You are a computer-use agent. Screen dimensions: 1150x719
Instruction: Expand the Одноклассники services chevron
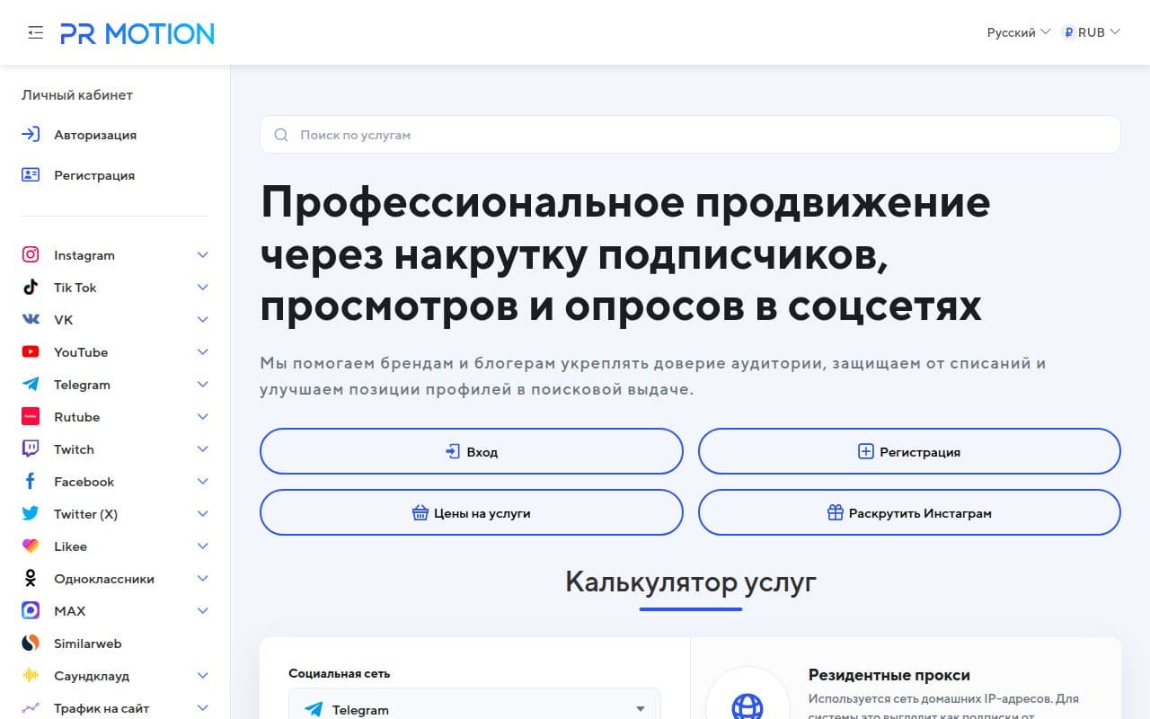click(x=203, y=579)
